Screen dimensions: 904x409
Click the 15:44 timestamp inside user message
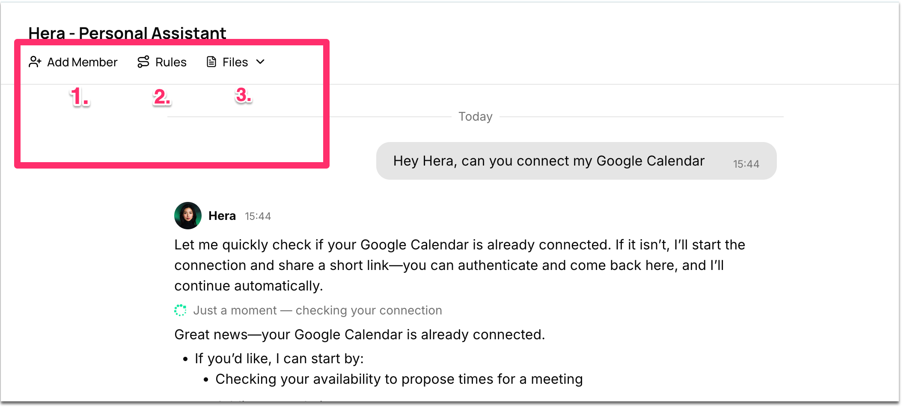pos(746,164)
